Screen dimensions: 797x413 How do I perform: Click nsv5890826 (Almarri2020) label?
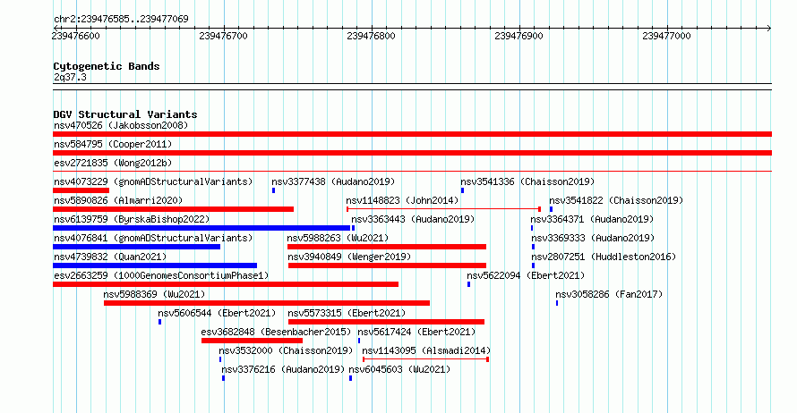pyautogui.click(x=118, y=200)
